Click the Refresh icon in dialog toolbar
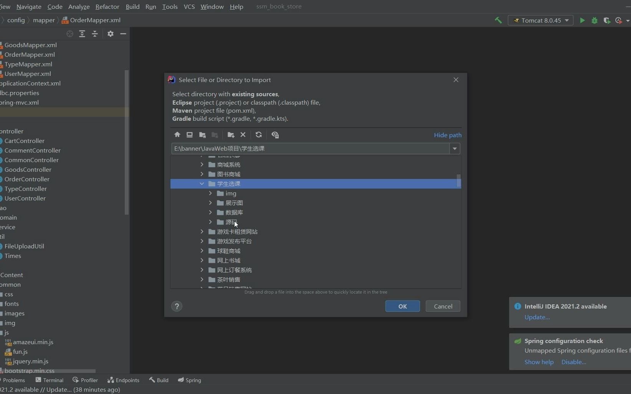Viewport: 631px width, 394px height. [259, 135]
